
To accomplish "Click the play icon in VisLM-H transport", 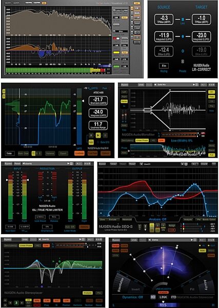I will [98, 136].
